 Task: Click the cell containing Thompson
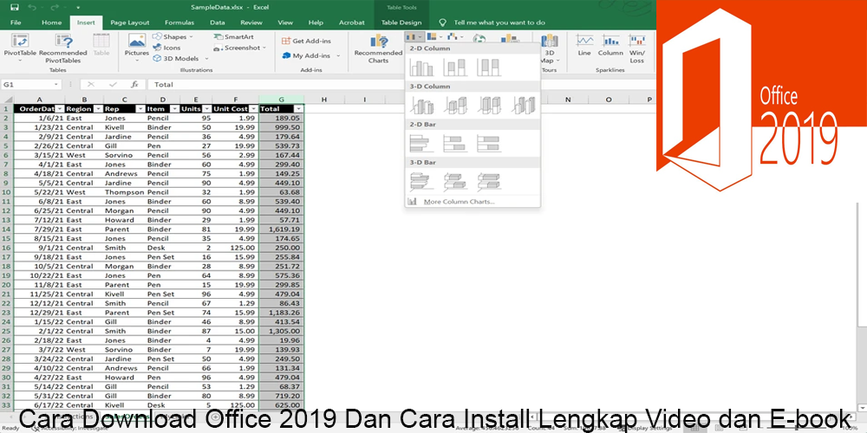coord(124,192)
